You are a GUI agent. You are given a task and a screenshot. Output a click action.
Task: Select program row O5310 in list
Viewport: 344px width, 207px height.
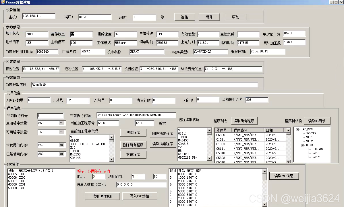point(250,153)
